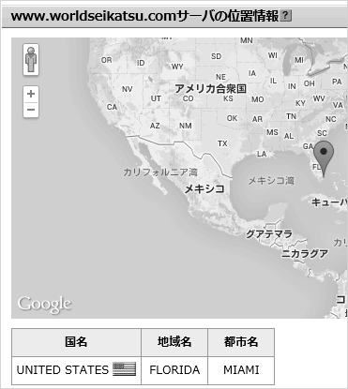This screenshot has height=389, width=348.
Task: Click the www.worldseikatsu.com server location heading
Action: point(144,16)
